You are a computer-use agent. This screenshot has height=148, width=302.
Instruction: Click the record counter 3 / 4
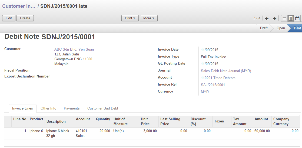(257, 18)
